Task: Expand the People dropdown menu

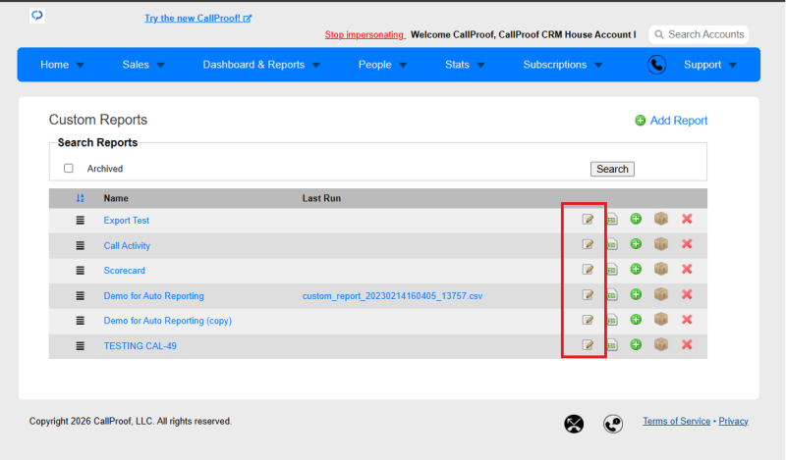Action: pos(382,65)
